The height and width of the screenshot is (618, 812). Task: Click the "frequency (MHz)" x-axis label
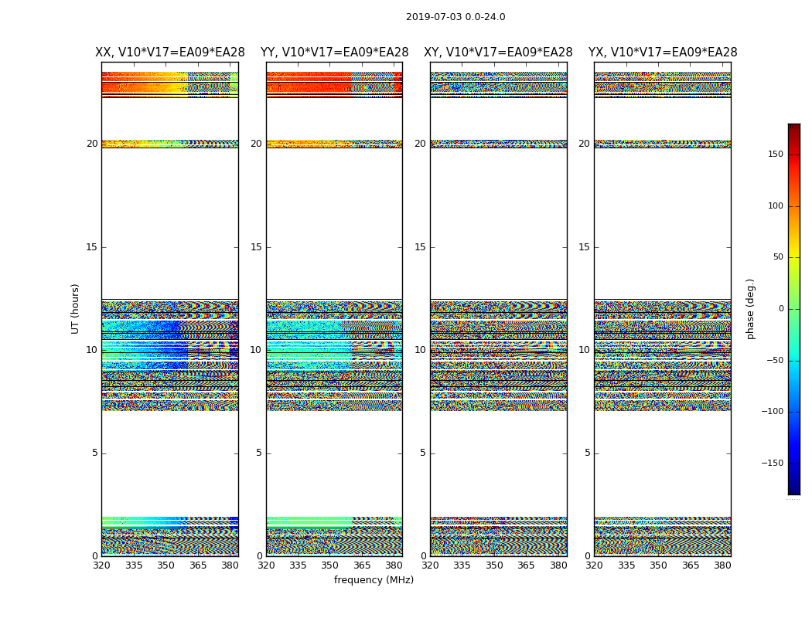pos(374,579)
